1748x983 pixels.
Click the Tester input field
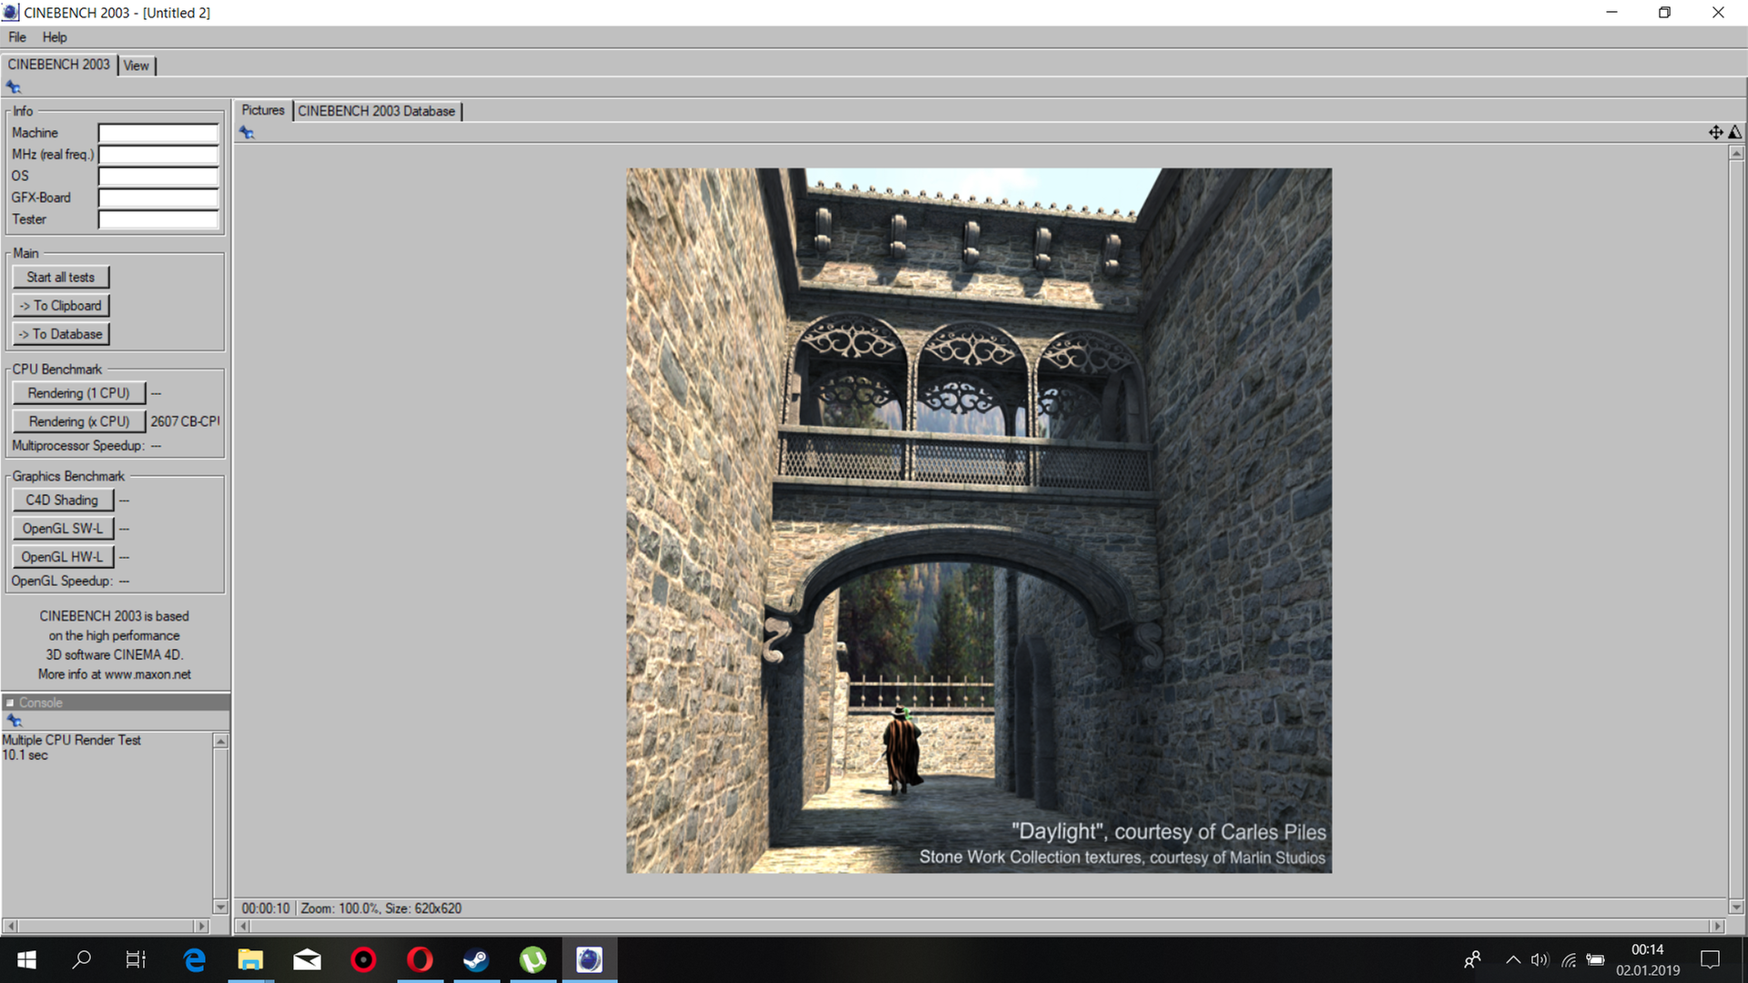[x=158, y=219]
